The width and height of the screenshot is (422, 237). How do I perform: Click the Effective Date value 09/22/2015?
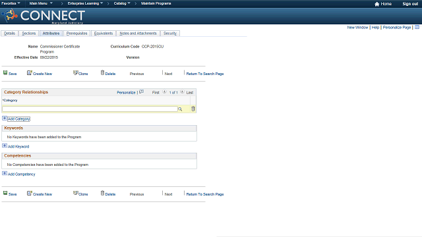pos(49,57)
